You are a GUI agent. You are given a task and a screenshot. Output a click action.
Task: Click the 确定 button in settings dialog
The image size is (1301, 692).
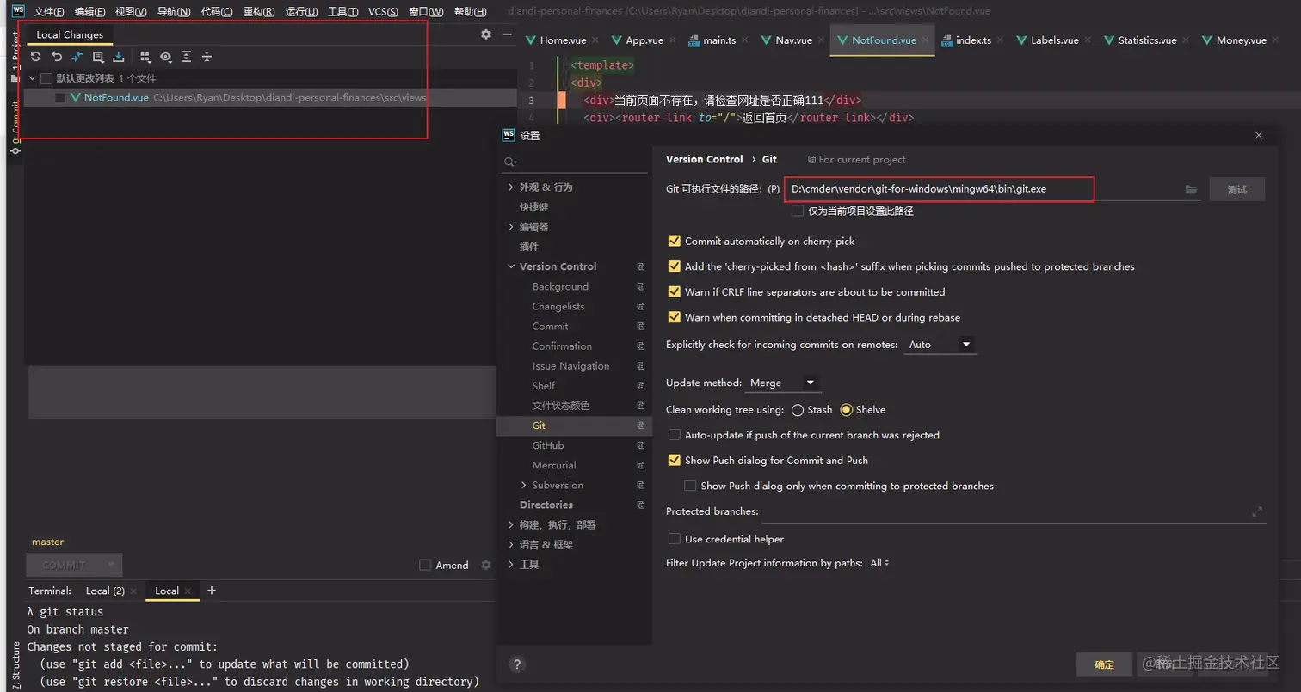[1104, 664]
